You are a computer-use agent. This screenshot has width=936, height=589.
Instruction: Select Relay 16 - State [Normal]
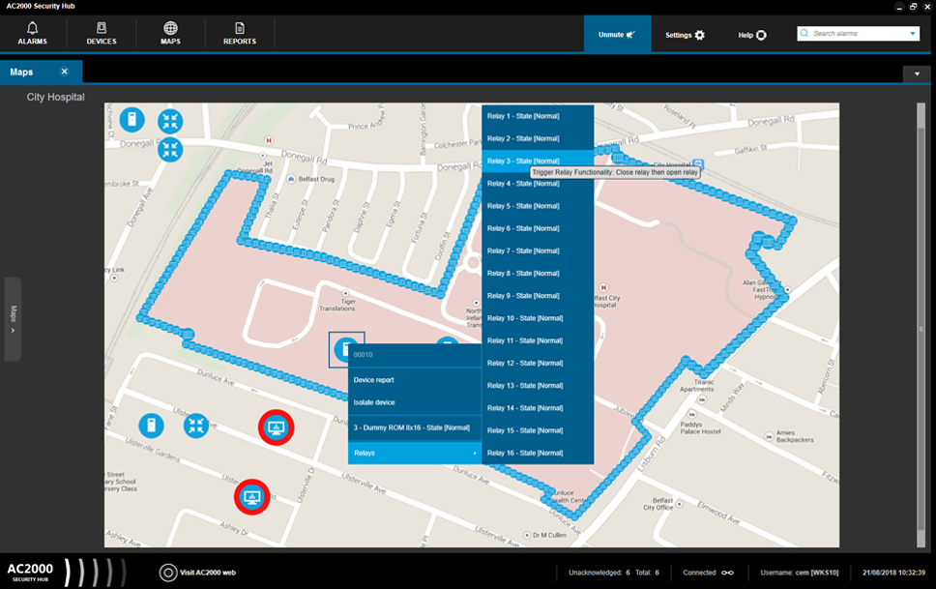click(x=538, y=453)
